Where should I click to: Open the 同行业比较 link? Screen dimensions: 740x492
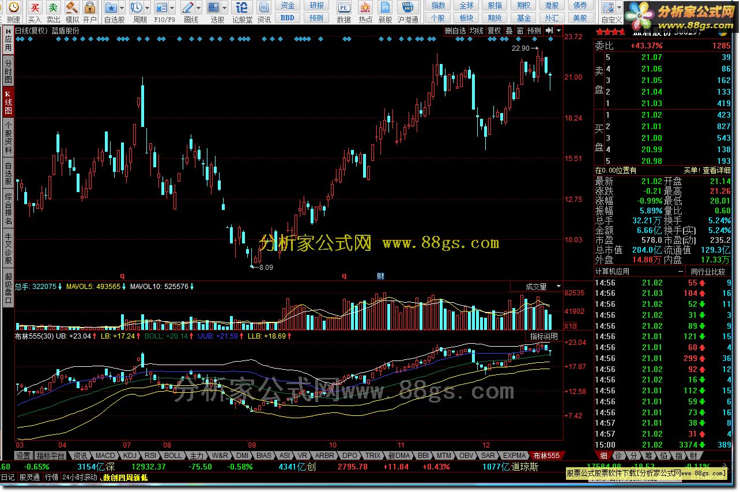[708, 271]
